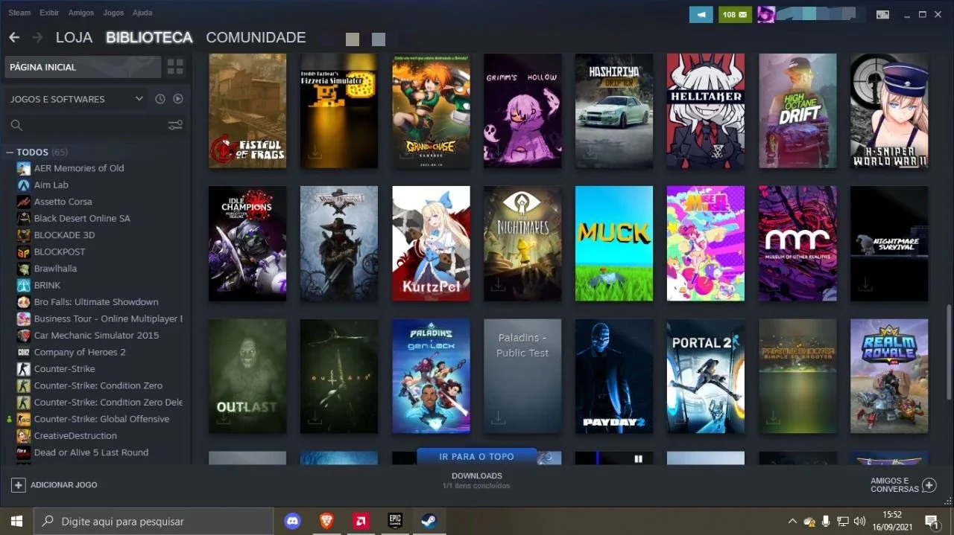Click the Página Inicial button
The image size is (954, 535).
[83, 67]
